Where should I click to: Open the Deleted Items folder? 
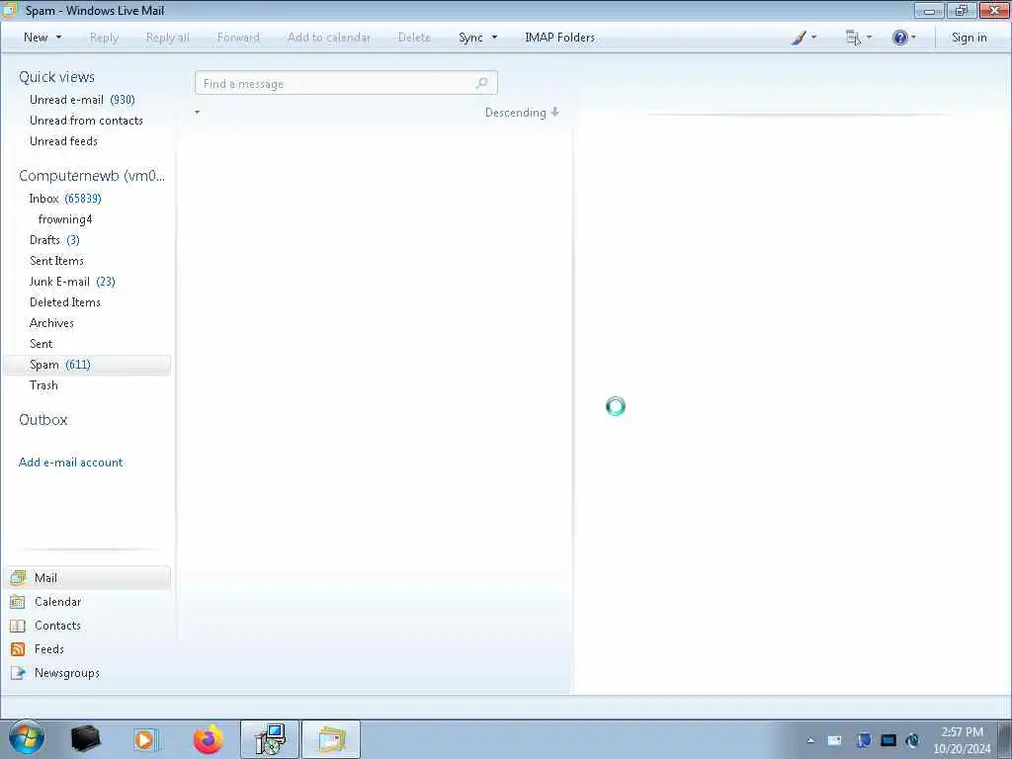[65, 302]
